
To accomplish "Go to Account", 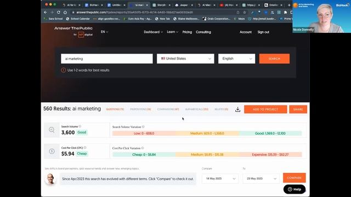I will click(246, 32).
